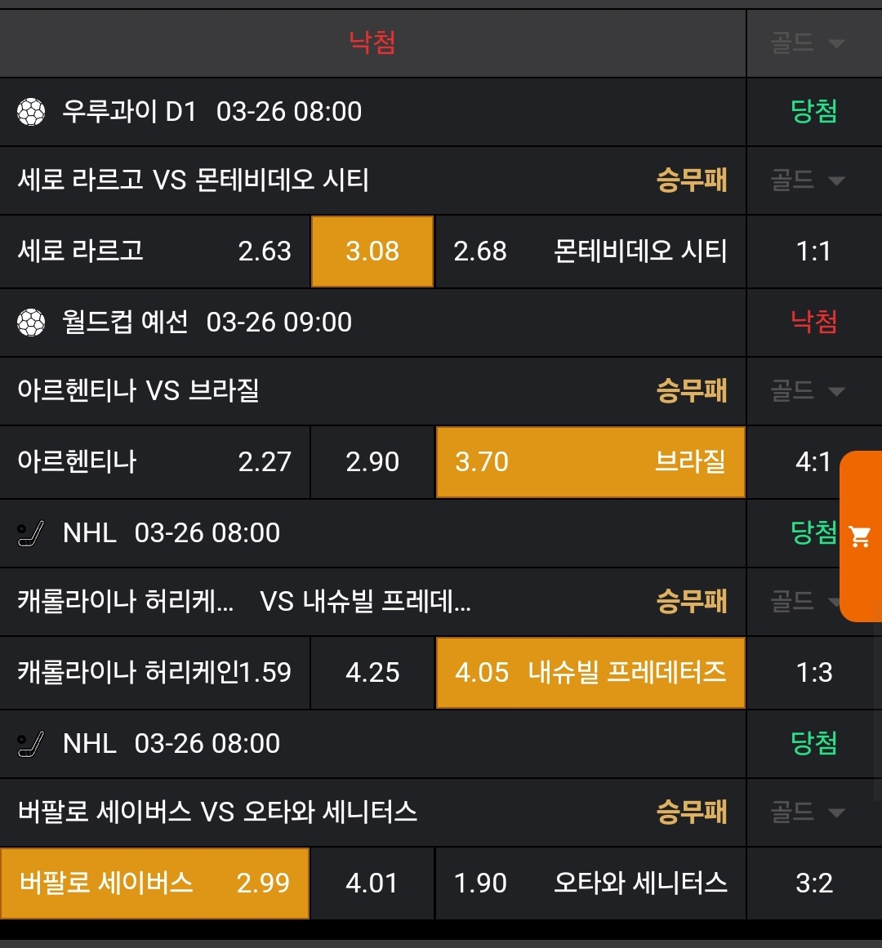Toggle 내슈빌 프레데터즈 4.05 odds selection
The image size is (882, 948).
click(590, 673)
